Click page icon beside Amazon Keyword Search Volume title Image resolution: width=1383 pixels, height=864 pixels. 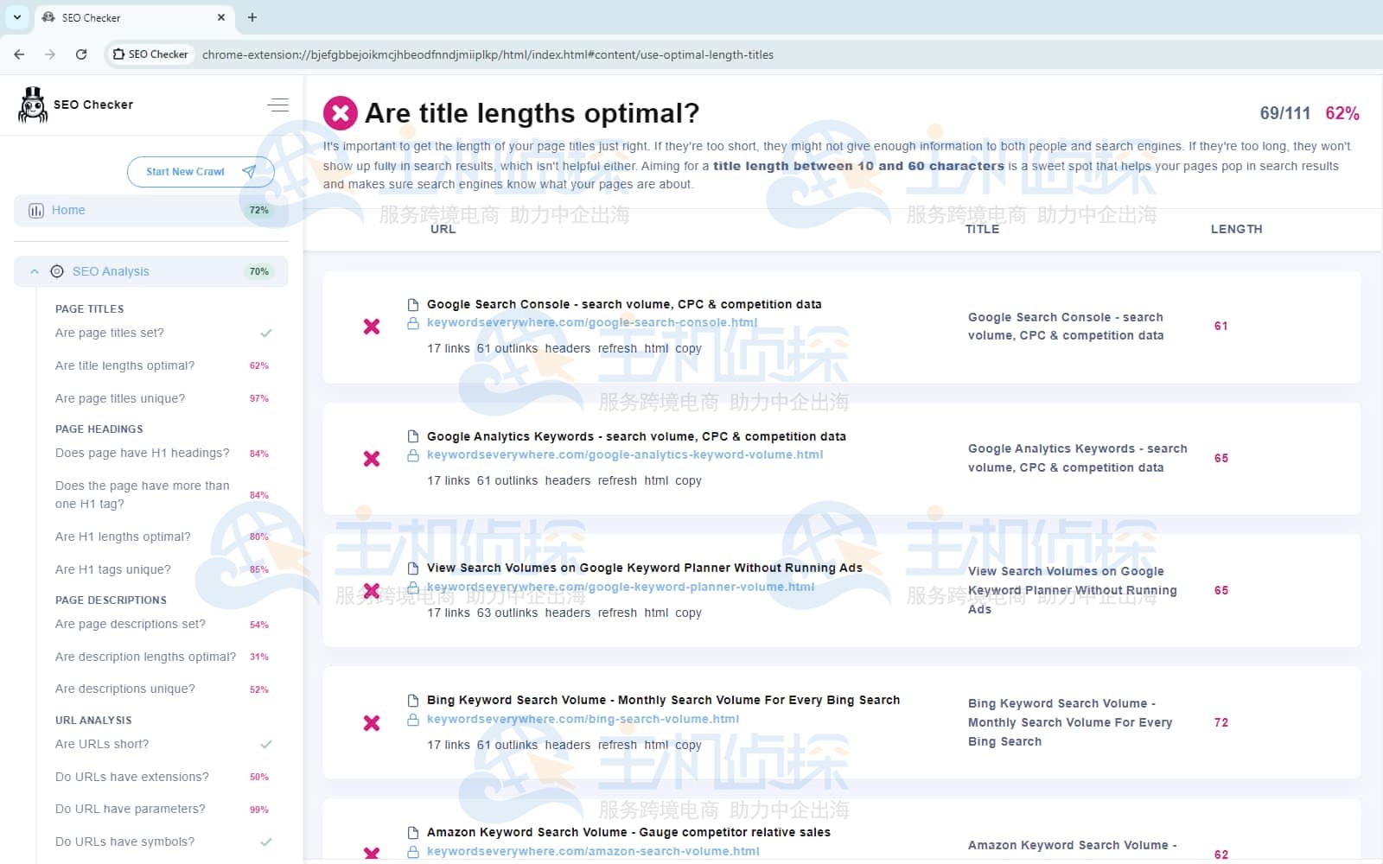coord(413,832)
